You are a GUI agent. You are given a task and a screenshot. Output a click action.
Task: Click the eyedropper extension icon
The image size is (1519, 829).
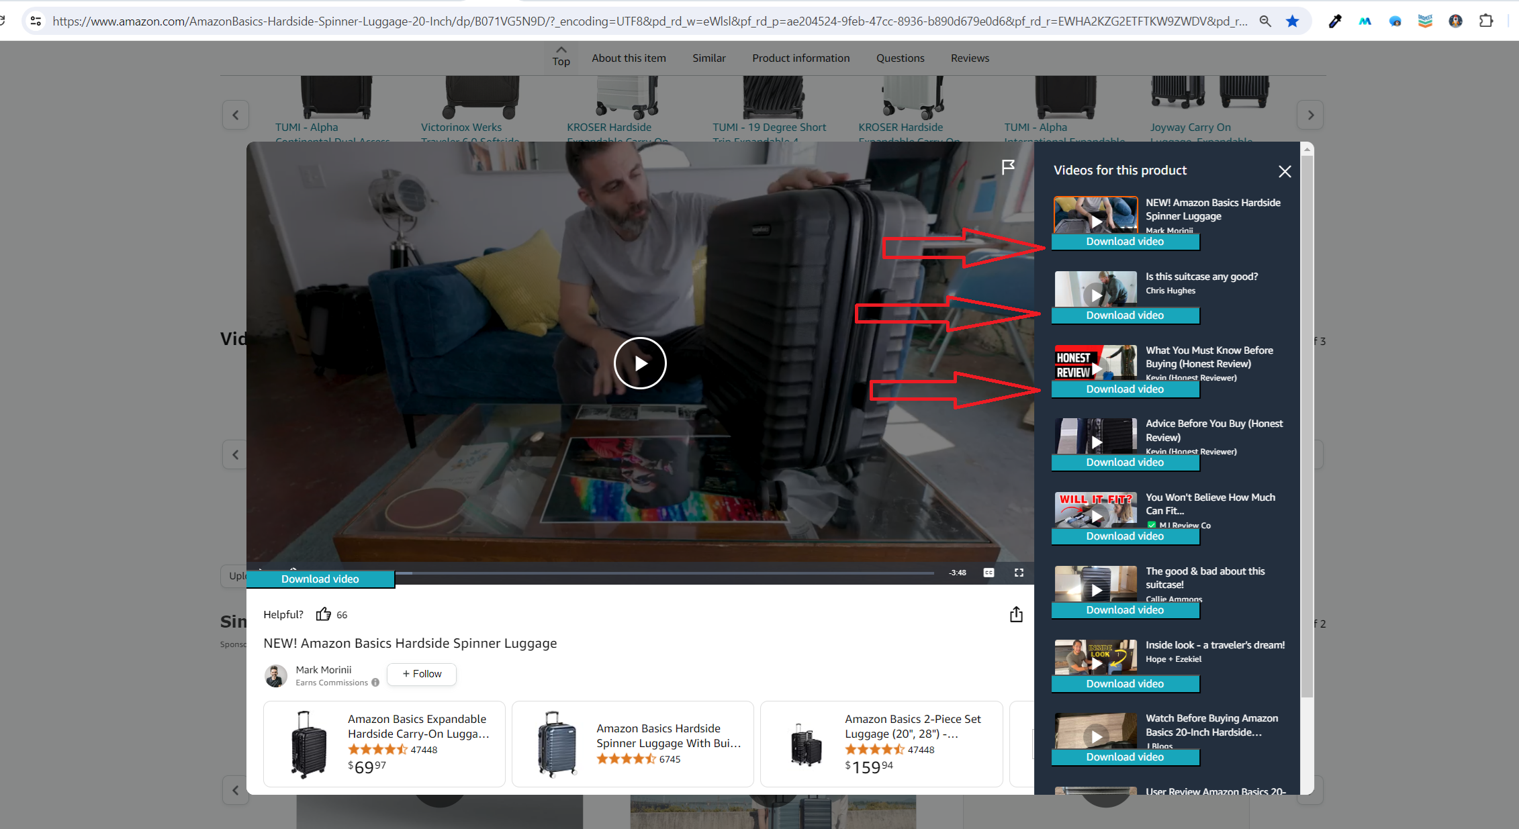tap(1335, 21)
